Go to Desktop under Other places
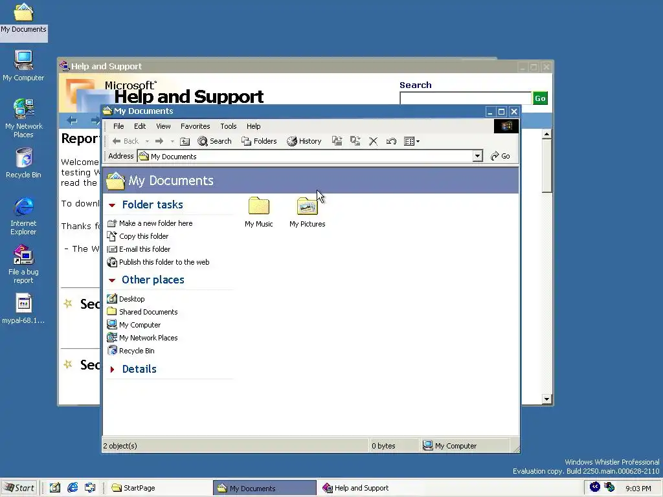Viewport: 663px width, 497px height. pyautogui.click(x=126, y=299)
